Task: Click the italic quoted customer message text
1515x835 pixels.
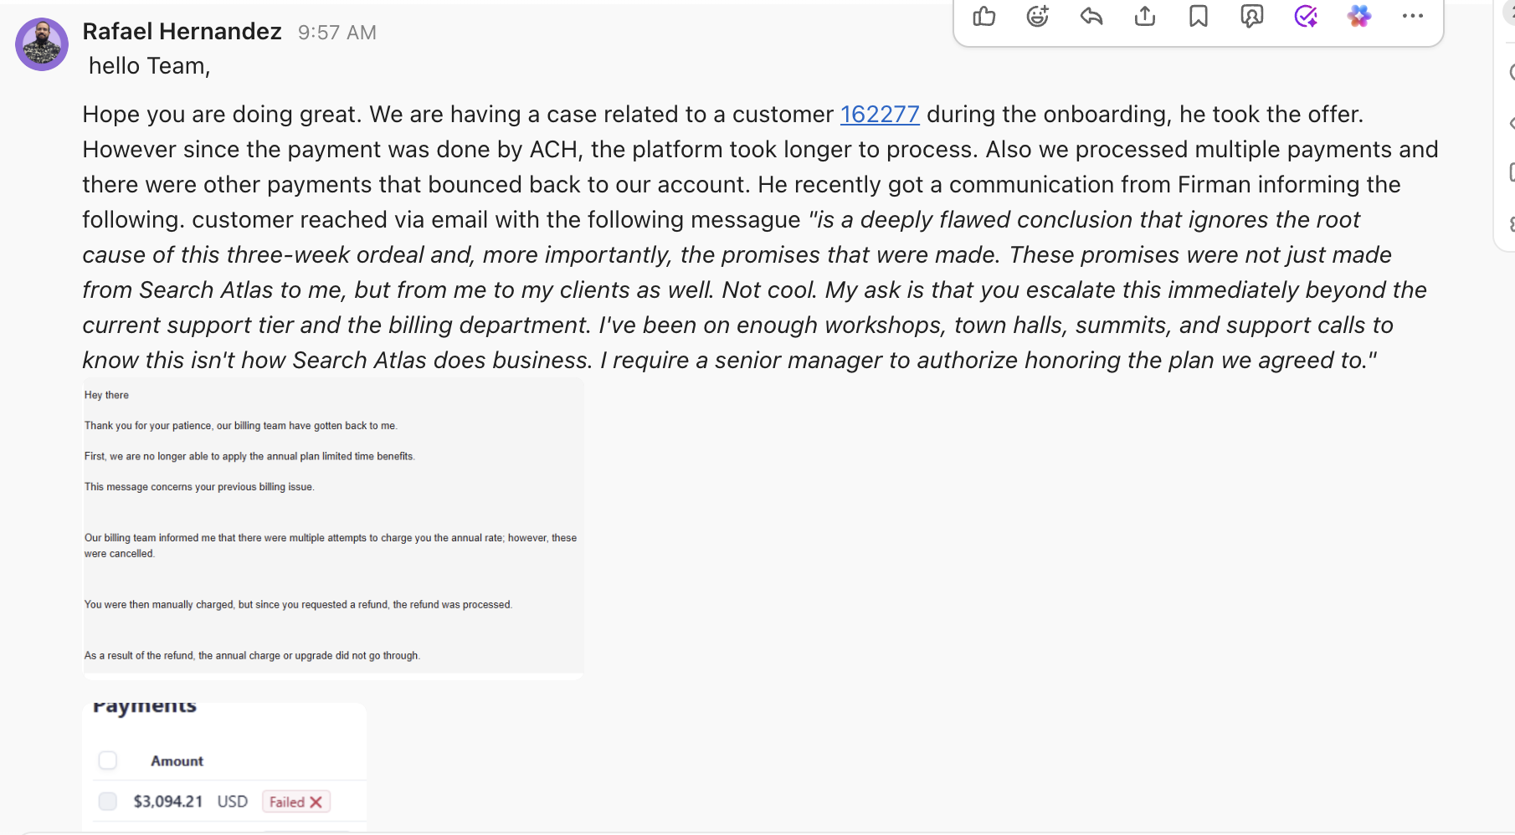Action: click(x=753, y=289)
